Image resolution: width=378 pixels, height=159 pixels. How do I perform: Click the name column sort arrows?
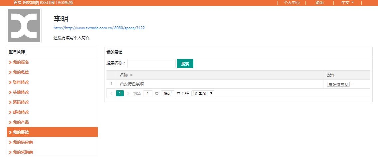click(131, 75)
